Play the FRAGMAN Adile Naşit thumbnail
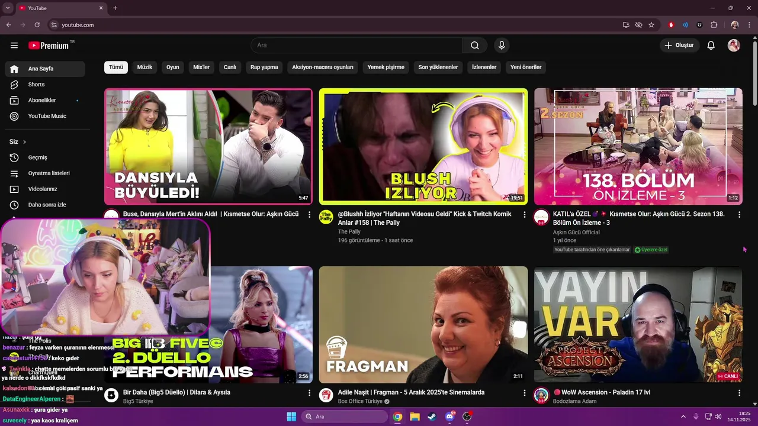This screenshot has height=426, width=758. [423, 325]
